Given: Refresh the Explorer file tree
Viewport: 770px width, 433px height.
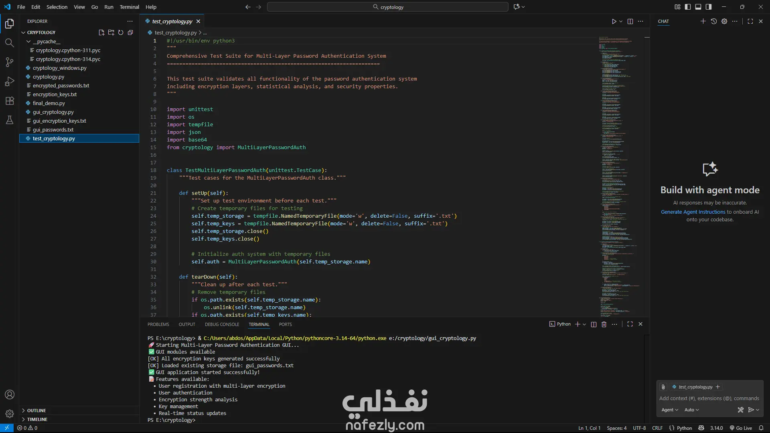Looking at the screenshot, I should [121, 32].
